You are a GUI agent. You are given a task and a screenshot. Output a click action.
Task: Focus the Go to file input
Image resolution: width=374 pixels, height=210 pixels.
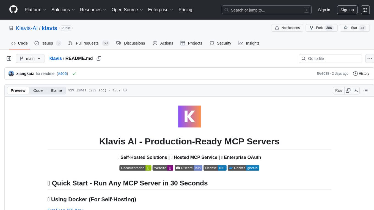click(330, 59)
